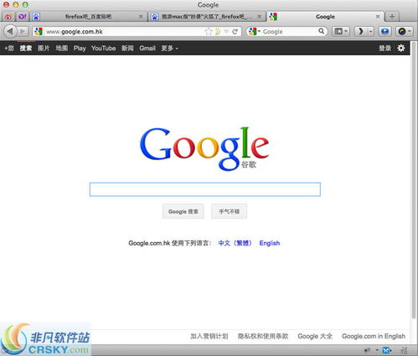Viewport: 418px width, 356px height.
Task: Close the Google tab
Action: click(378, 17)
